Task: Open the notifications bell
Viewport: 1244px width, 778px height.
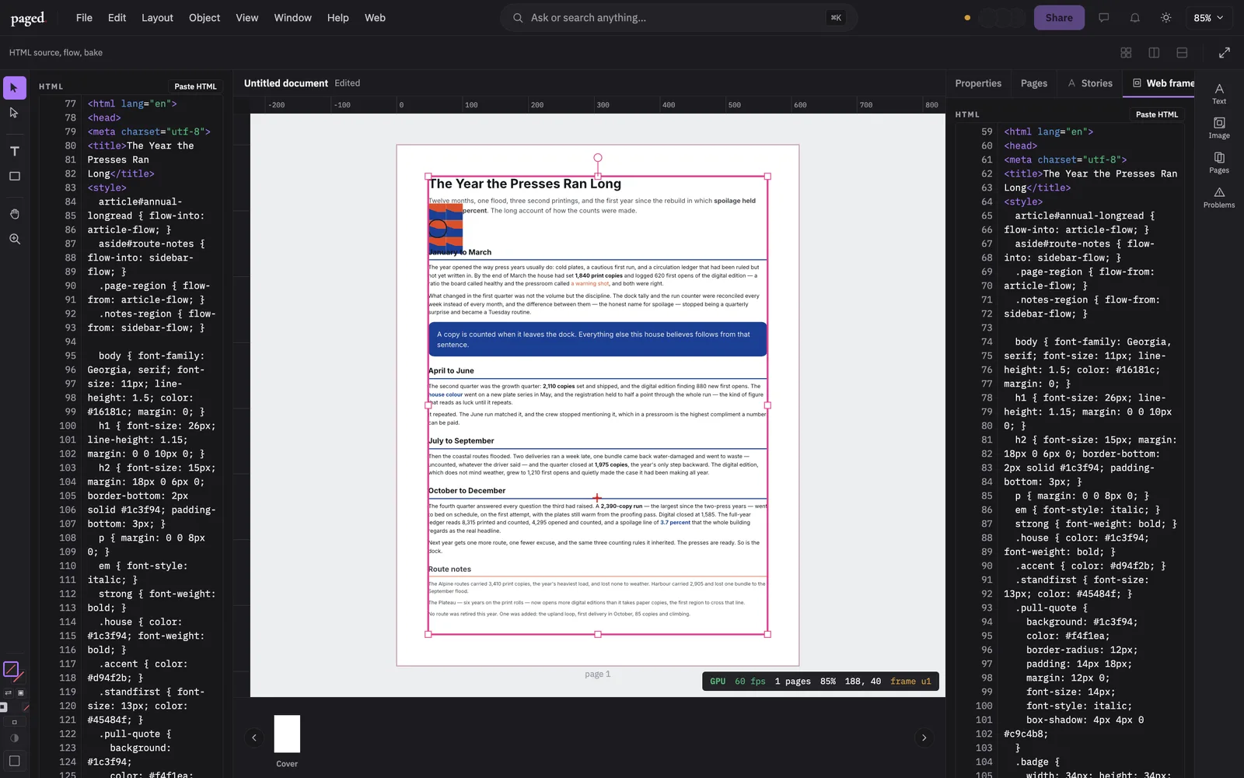Action: (x=1134, y=18)
